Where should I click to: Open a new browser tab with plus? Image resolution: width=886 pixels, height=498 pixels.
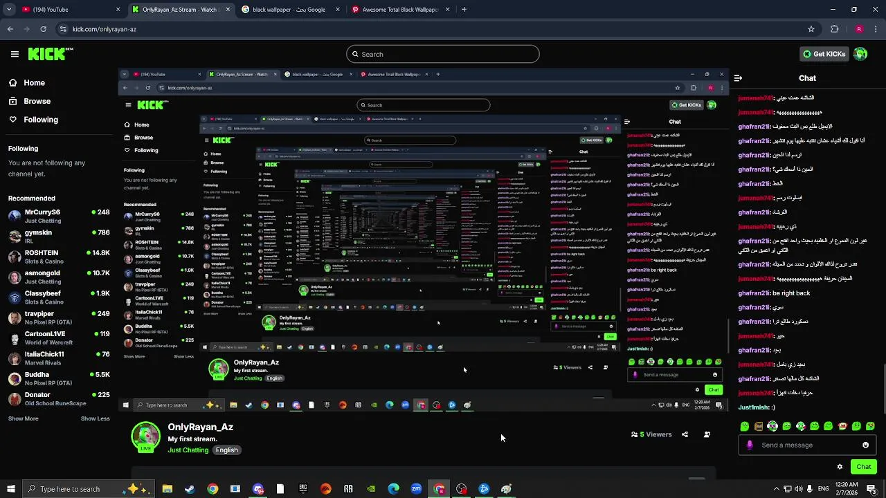tap(464, 10)
